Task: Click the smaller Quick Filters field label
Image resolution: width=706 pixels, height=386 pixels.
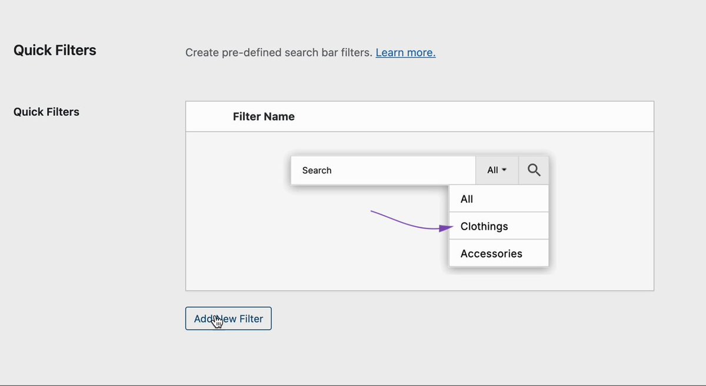Action: [x=46, y=112]
